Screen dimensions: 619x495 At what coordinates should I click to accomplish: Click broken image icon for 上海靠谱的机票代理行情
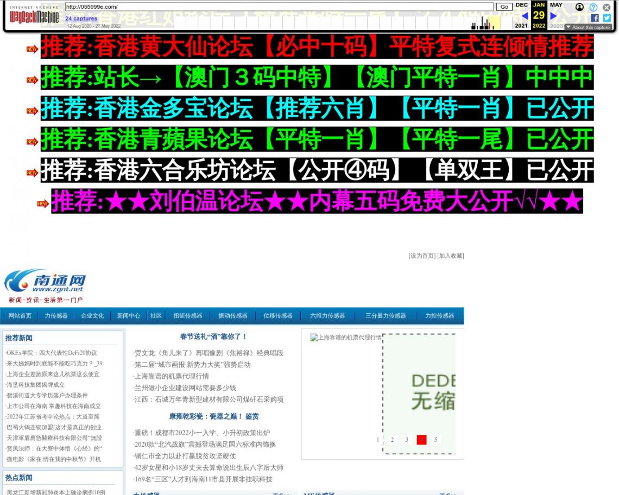pyautogui.click(x=314, y=338)
